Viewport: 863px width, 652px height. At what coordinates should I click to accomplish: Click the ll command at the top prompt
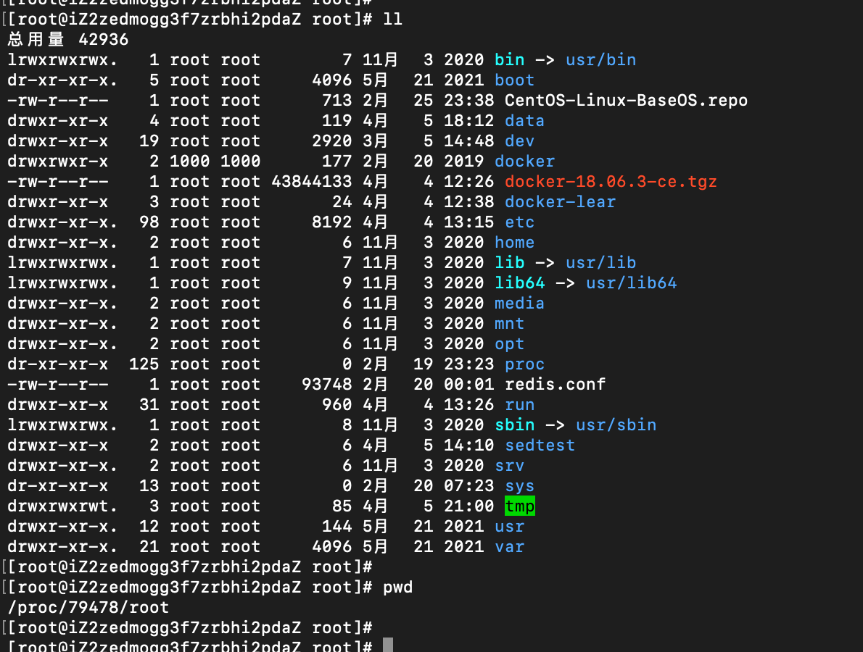[x=393, y=20]
